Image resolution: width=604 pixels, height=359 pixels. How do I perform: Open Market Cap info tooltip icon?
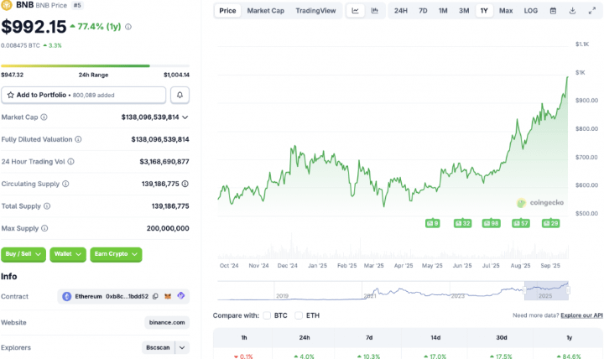click(x=44, y=117)
